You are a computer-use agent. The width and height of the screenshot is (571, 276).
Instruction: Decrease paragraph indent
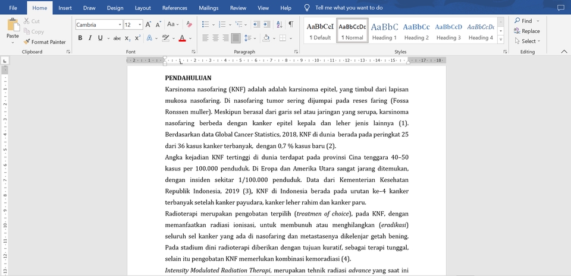coord(257,24)
